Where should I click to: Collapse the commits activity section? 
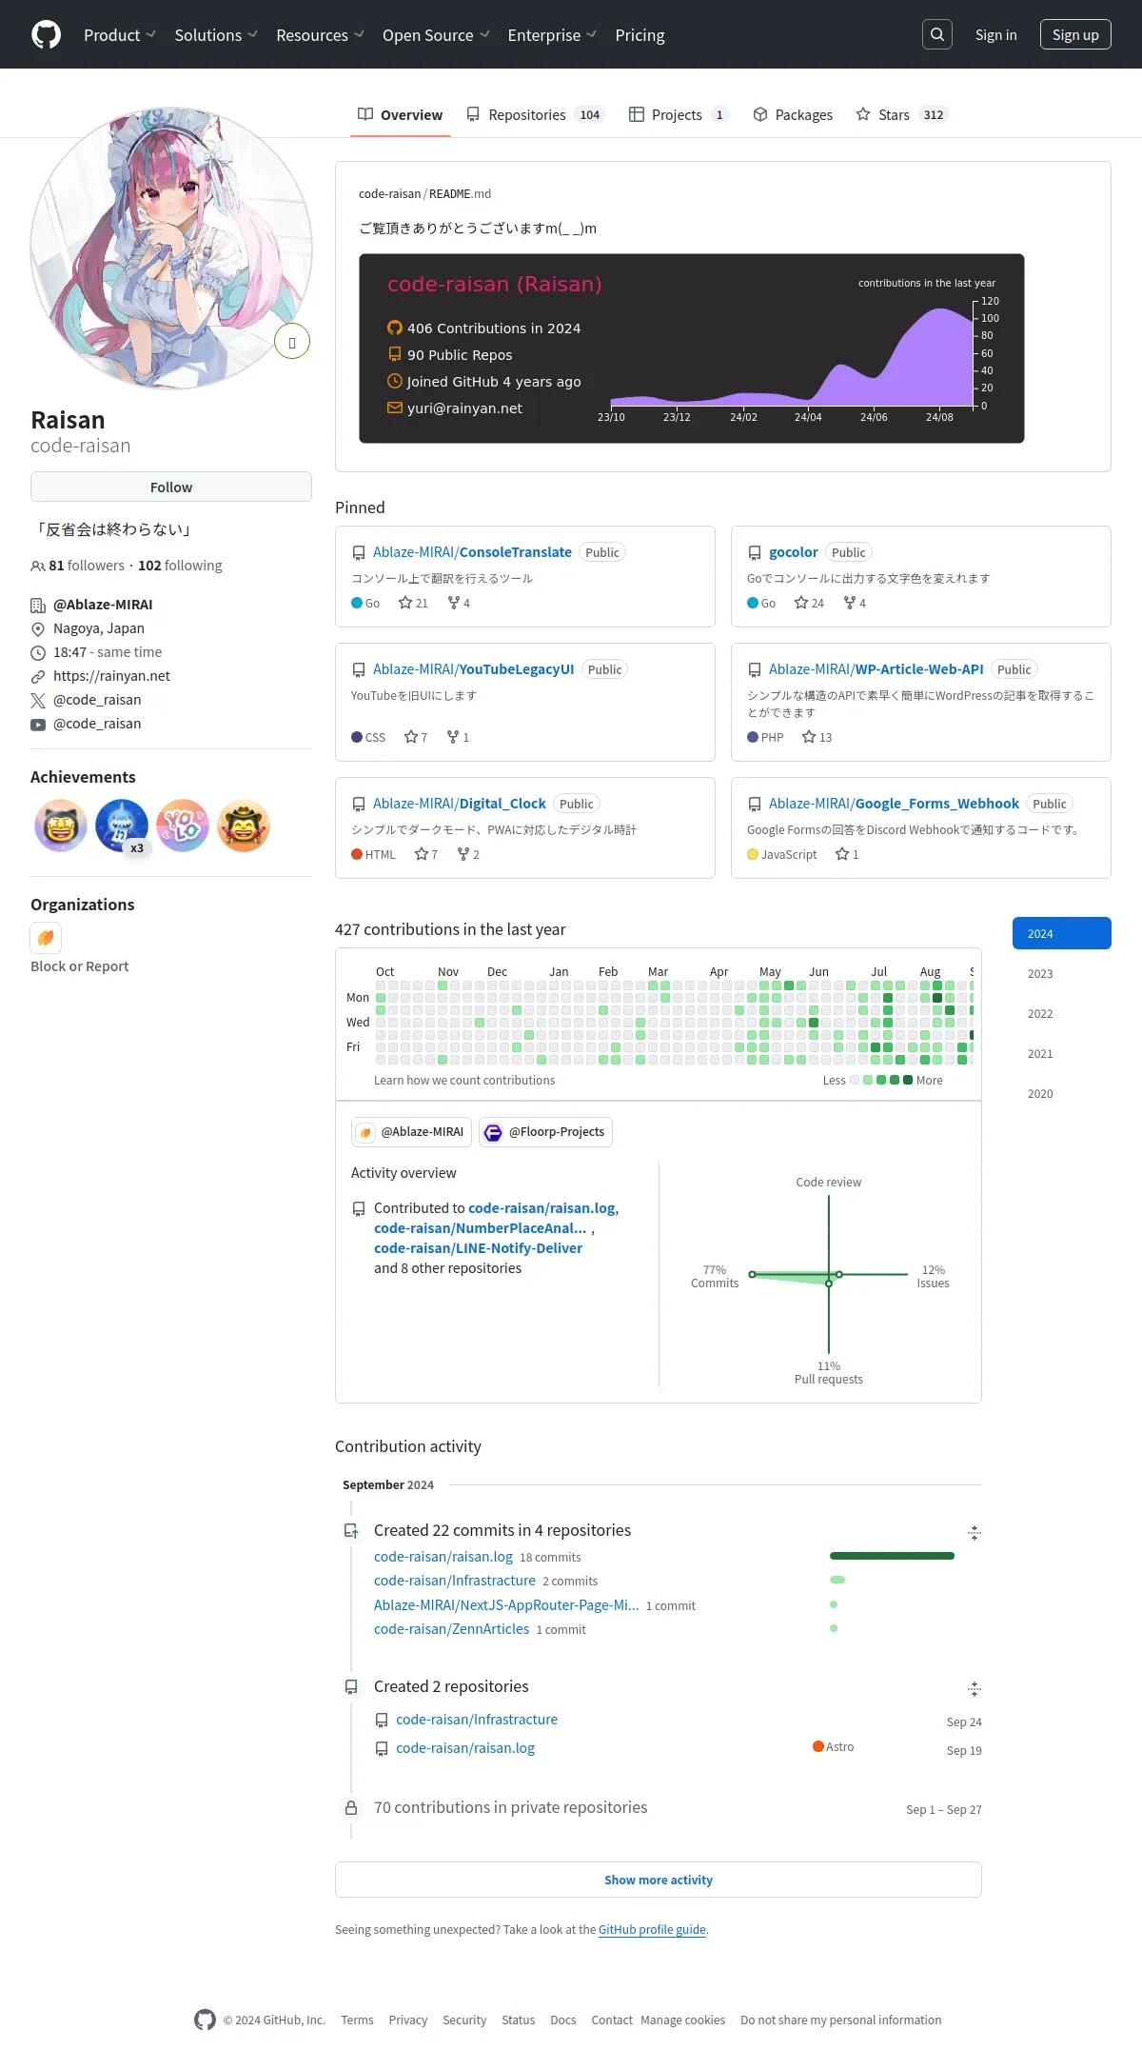[974, 1533]
